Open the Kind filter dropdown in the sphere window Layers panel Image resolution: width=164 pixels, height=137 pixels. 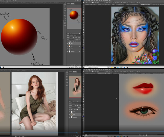click(69, 38)
